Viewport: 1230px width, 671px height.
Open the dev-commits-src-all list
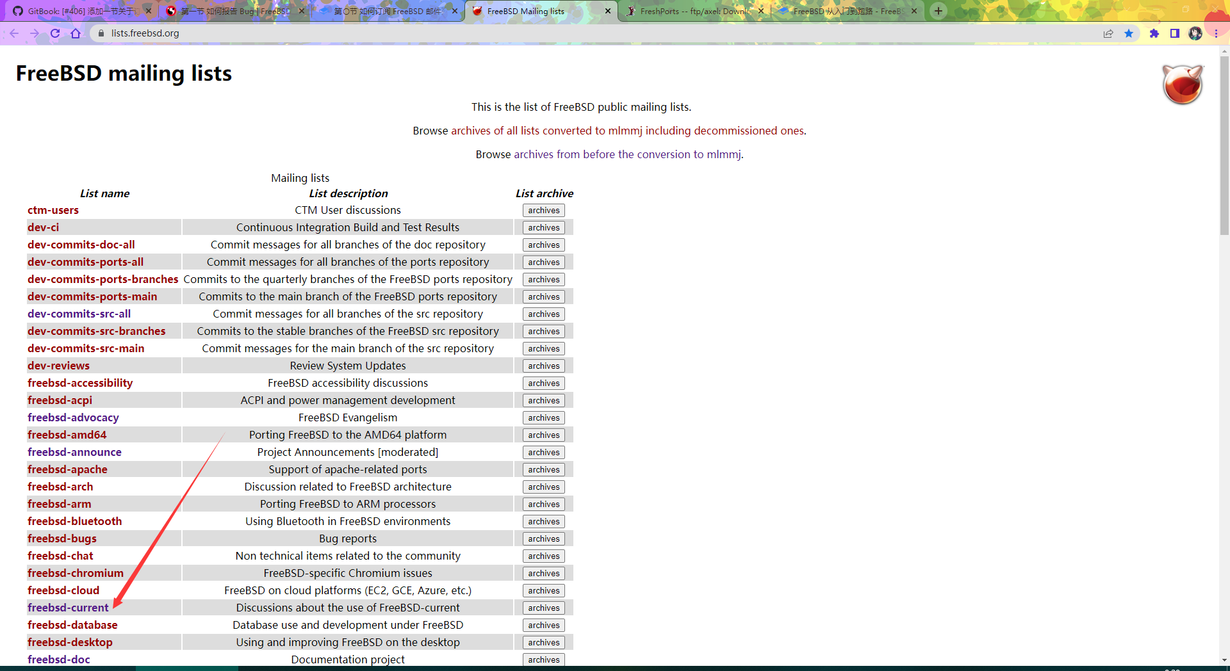(79, 314)
